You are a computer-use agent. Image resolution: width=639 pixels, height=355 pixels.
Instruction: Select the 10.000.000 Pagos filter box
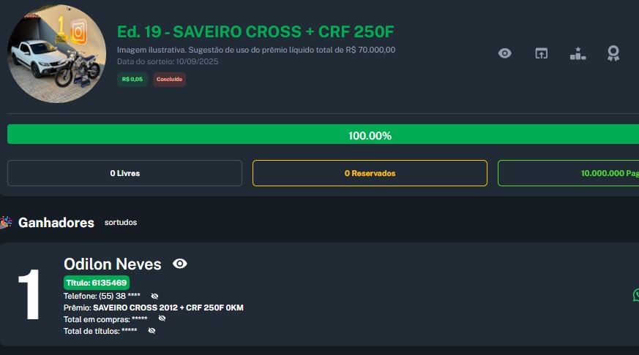click(568, 173)
